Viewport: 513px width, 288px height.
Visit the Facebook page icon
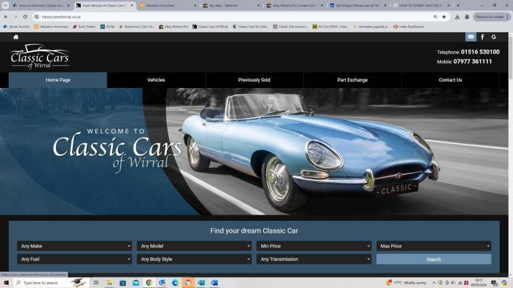click(x=482, y=37)
